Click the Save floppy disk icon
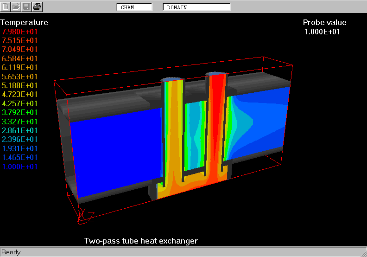 pyautogui.click(x=27, y=6)
